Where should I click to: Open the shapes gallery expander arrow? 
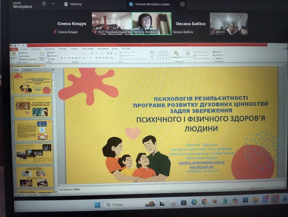(169, 58)
